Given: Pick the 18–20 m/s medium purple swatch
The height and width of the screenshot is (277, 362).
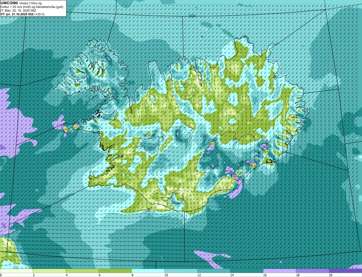Looking at the screenshot, I should pos(313,271).
